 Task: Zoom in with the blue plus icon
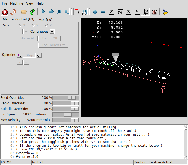pyautogui.click(x=95, y=12)
